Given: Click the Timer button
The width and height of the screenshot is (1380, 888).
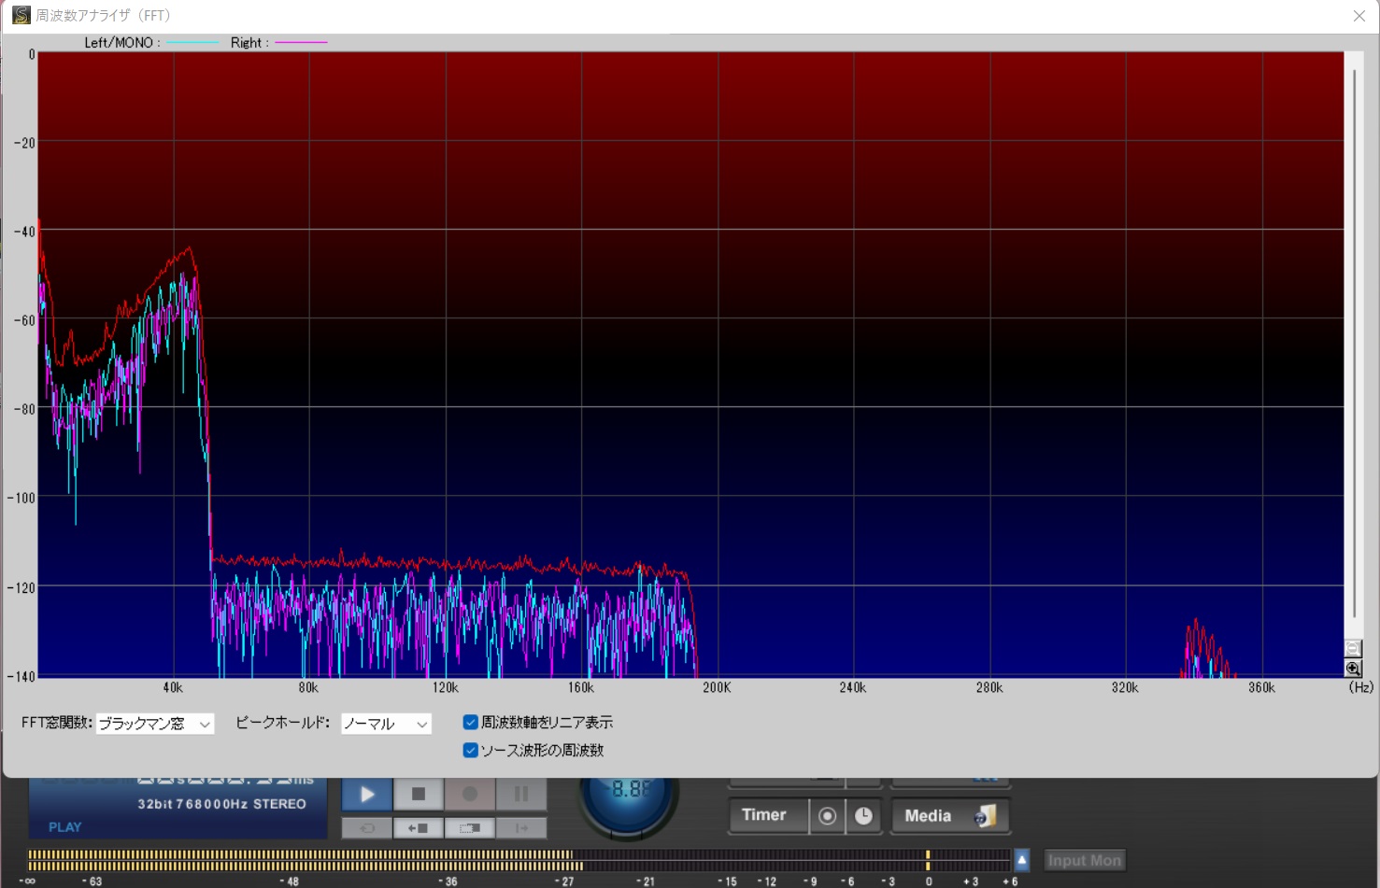Looking at the screenshot, I should (x=764, y=815).
